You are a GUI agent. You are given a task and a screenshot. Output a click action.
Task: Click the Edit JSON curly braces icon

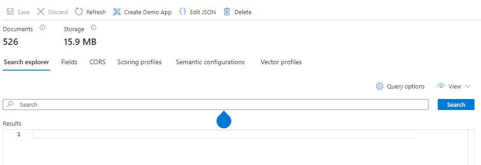point(182,12)
